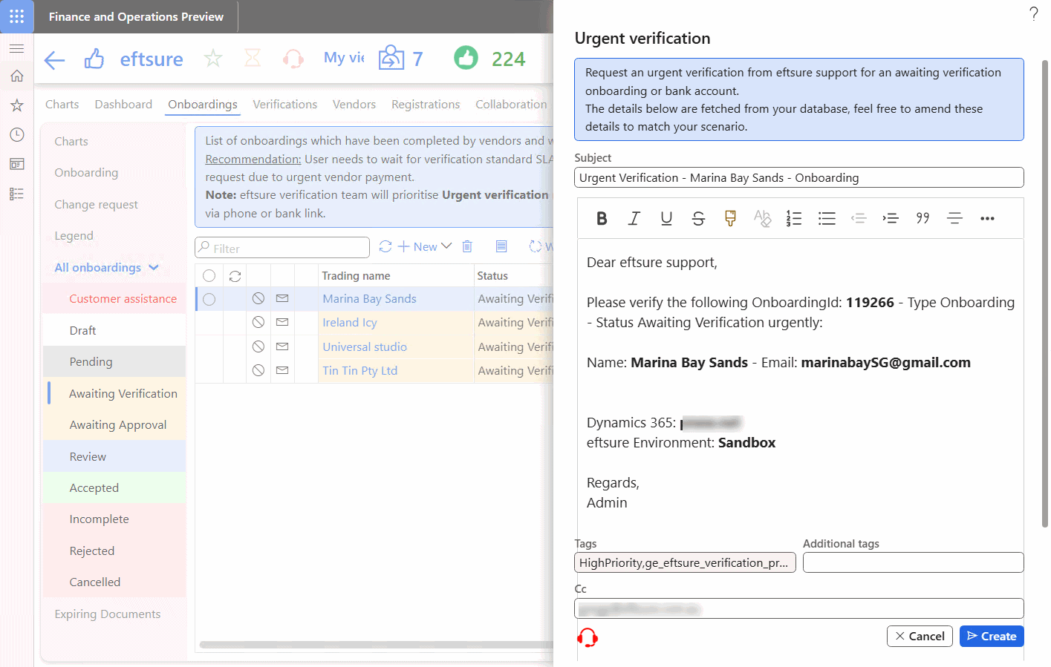Click the mail icon for Universal studio
This screenshot has height=667, width=1051.
click(x=282, y=346)
